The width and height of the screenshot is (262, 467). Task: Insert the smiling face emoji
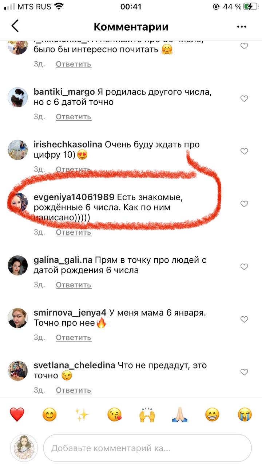(49, 415)
